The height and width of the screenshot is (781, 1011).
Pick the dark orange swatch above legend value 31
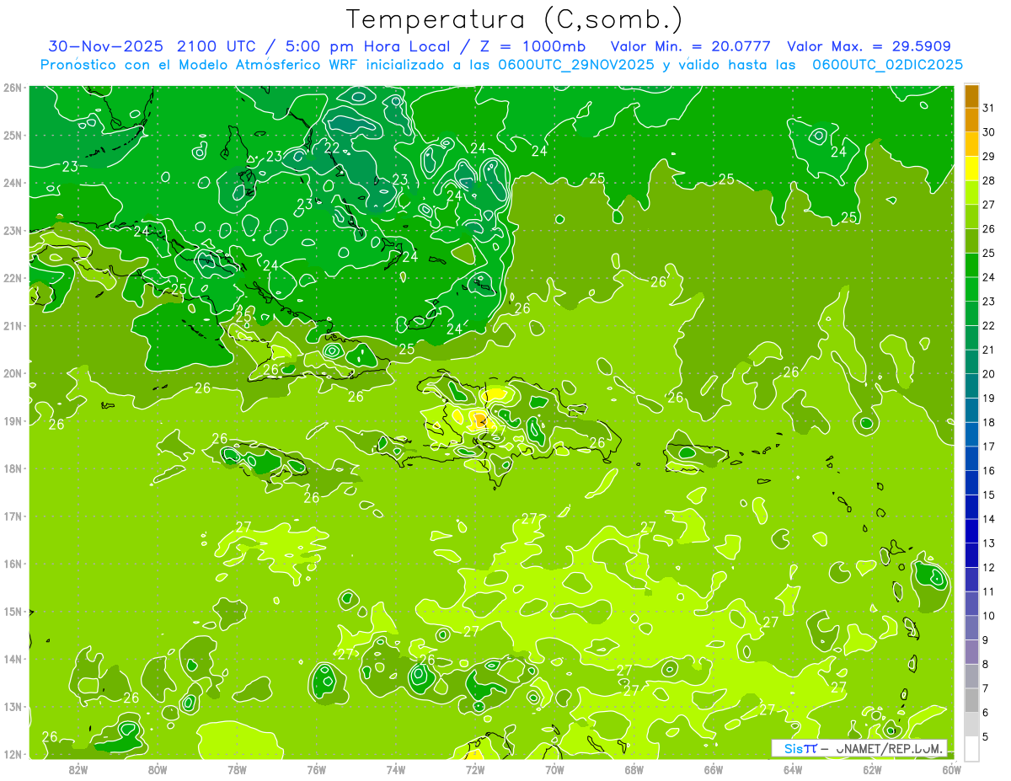click(x=971, y=96)
